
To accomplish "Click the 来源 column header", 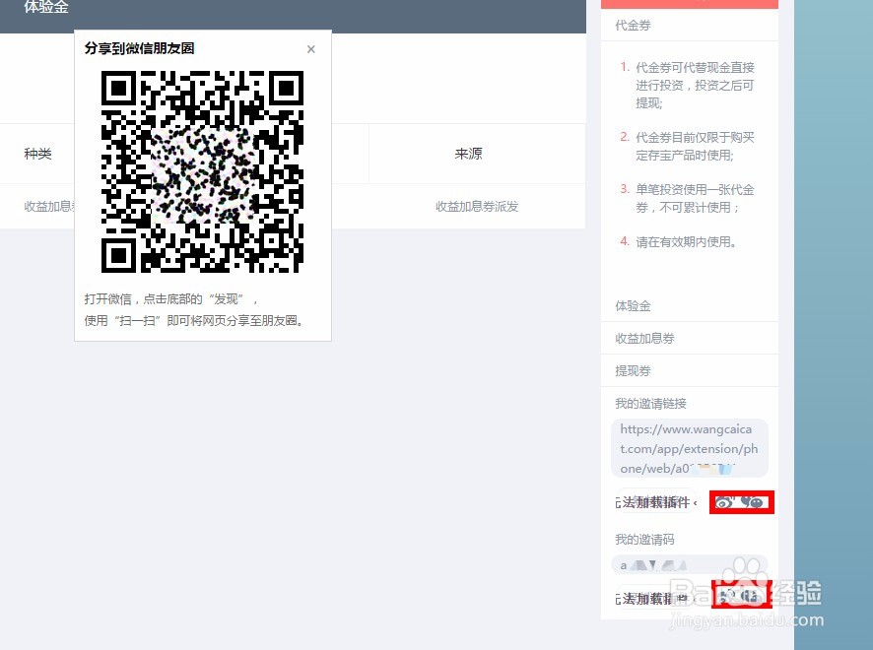I will click(x=468, y=154).
